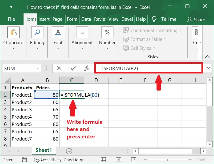Expand the Alignment group chevron
The height and width of the screenshot is (164, 214).
point(82,48)
